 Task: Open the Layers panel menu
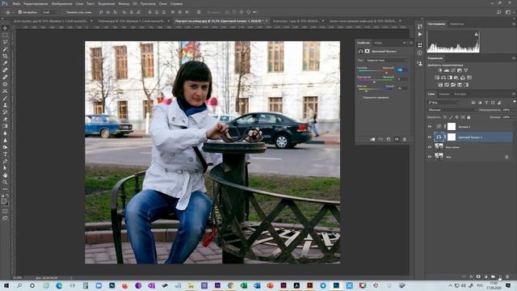tap(514, 94)
